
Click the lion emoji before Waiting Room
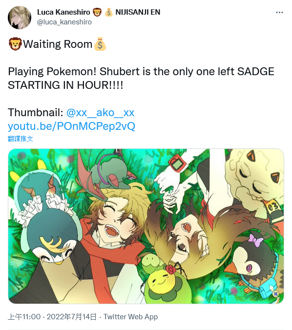click(15, 44)
